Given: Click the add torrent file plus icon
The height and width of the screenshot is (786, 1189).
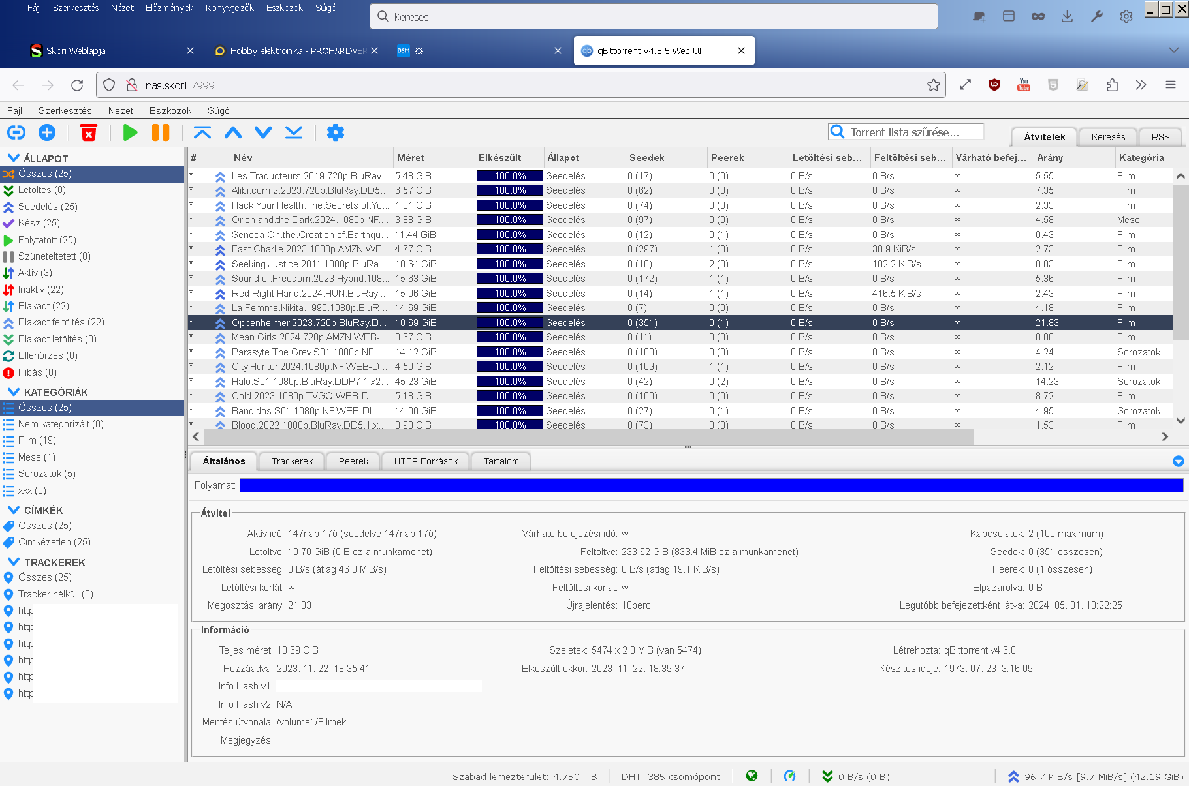Looking at the screenshot, I should [47, 132].
